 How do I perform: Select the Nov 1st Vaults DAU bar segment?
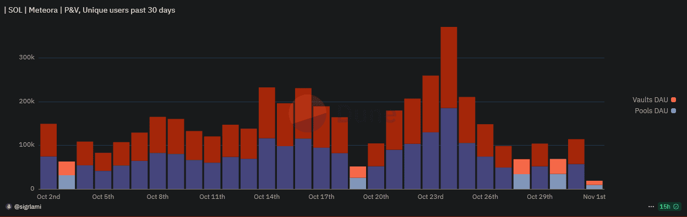(595, 183)
